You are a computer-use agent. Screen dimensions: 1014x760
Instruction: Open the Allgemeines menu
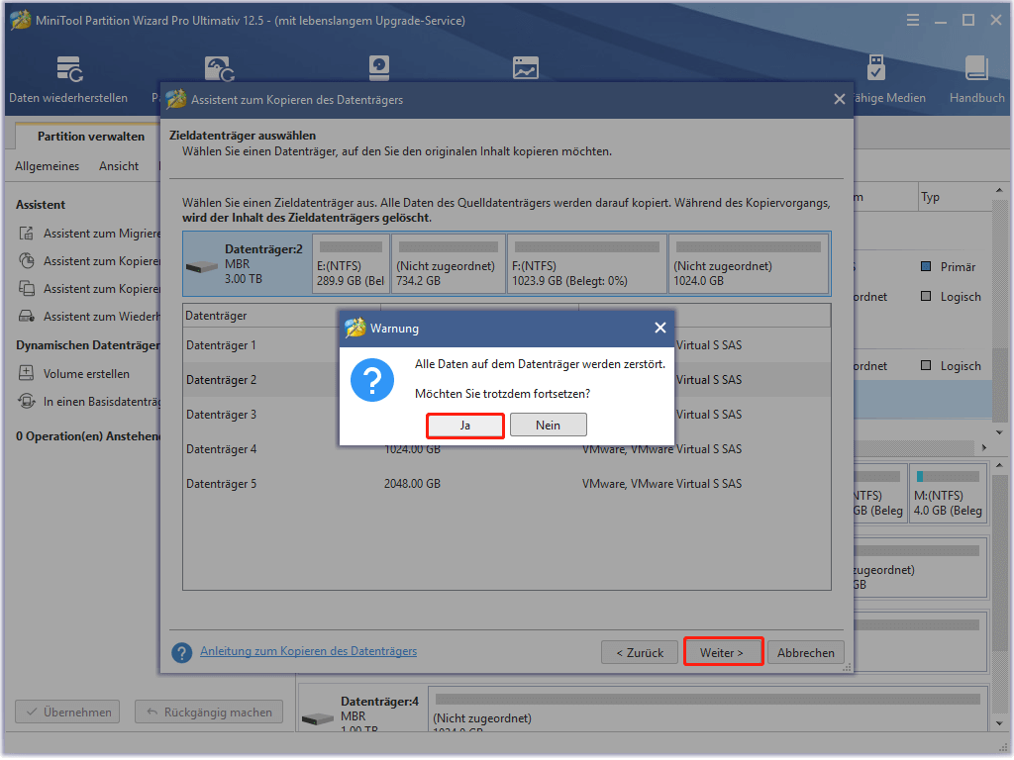[48, 166]
